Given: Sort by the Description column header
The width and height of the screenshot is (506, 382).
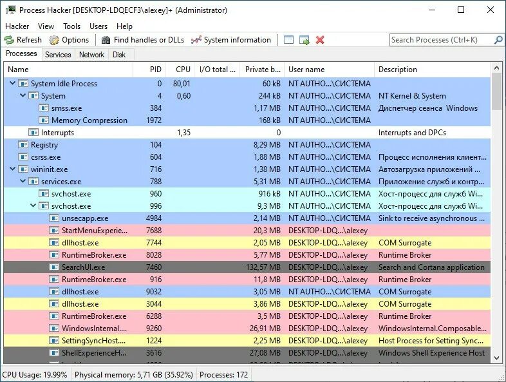Looking at the screenshot, I should (x=433, y=70).
